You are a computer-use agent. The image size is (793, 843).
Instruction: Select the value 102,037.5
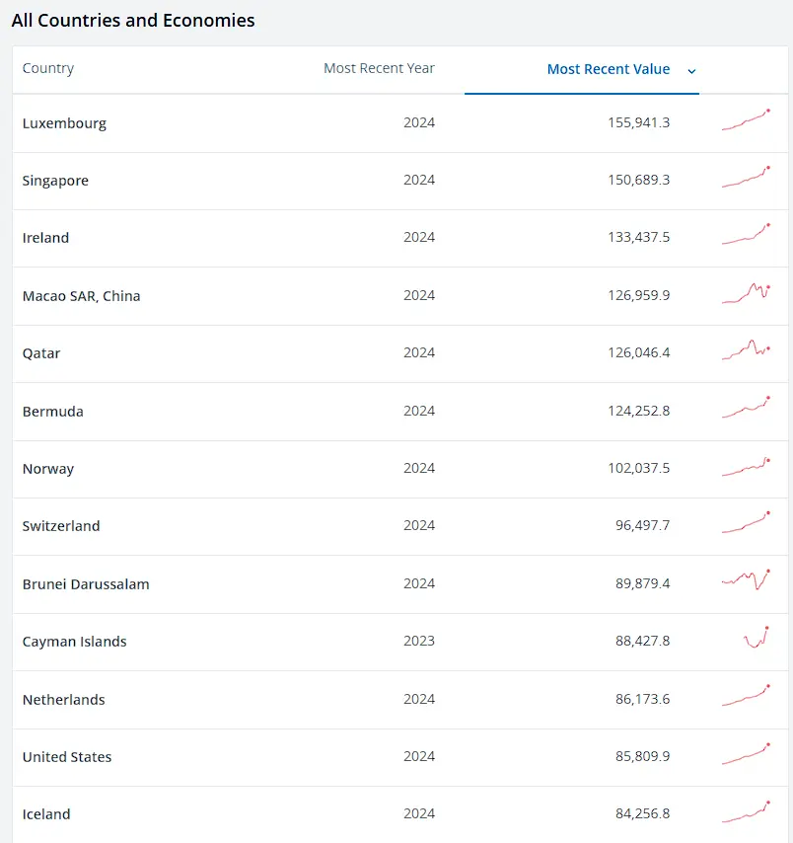coord(639,468)
